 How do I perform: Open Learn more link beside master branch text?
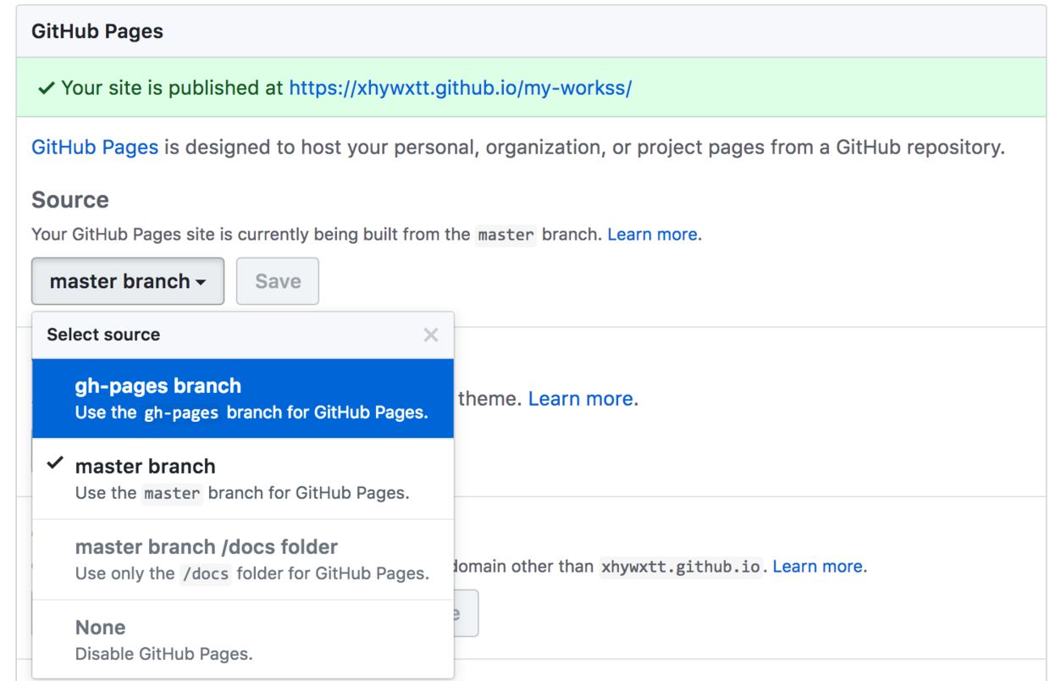653,235
